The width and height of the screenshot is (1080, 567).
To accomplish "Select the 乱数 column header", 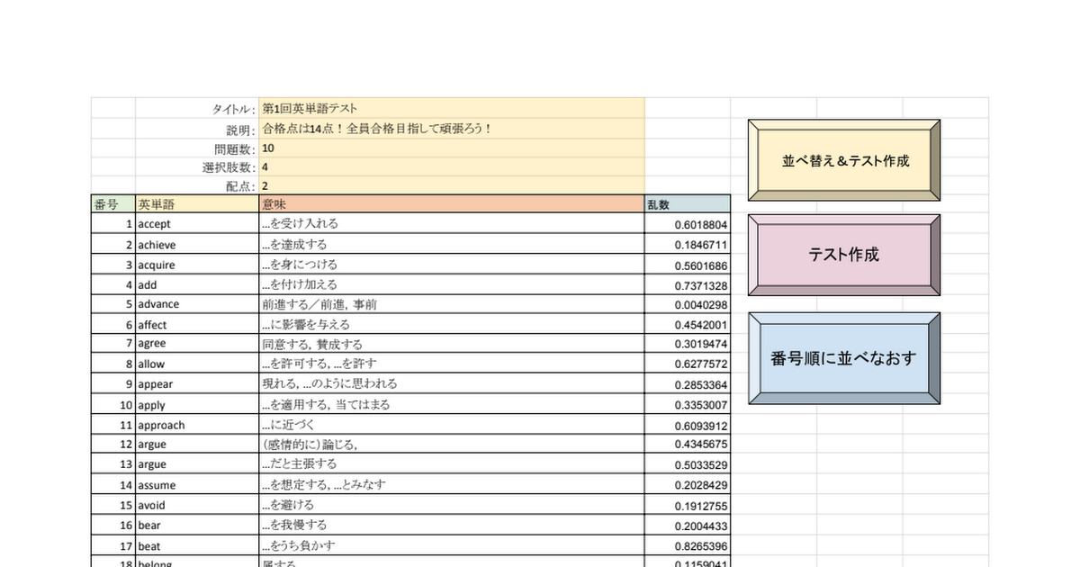I will coord(688,204).
